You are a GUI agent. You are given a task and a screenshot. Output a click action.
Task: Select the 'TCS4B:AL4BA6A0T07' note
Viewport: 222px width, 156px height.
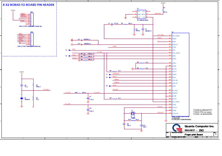click(203, 110)
